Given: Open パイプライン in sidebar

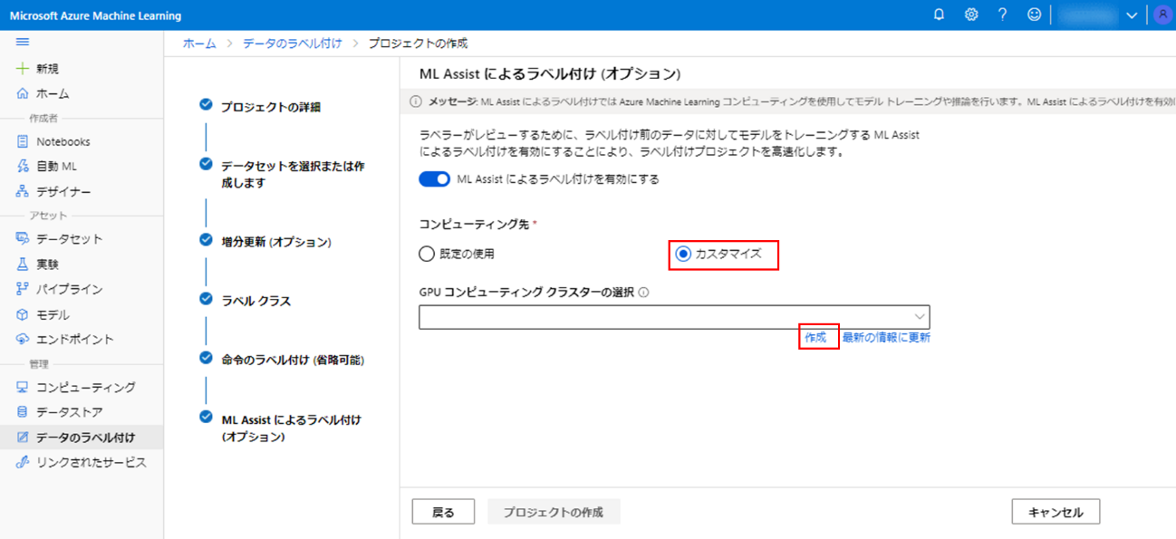Looking at the screenshot, I should click(70, 289).
